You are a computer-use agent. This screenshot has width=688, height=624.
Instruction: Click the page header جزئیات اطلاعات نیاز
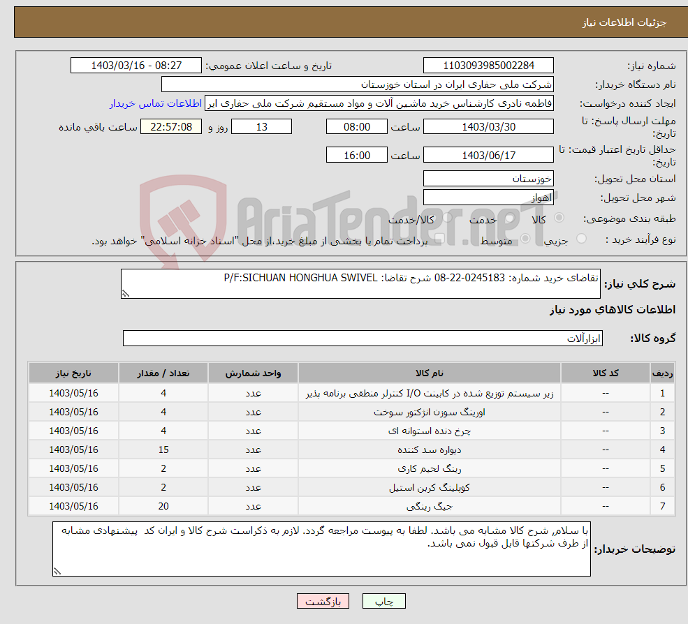coord(624,22)
